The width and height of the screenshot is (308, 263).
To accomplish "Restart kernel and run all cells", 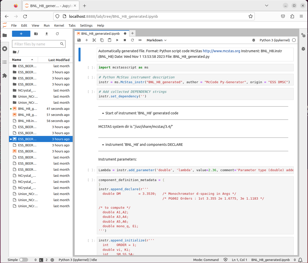I will 140,40.
